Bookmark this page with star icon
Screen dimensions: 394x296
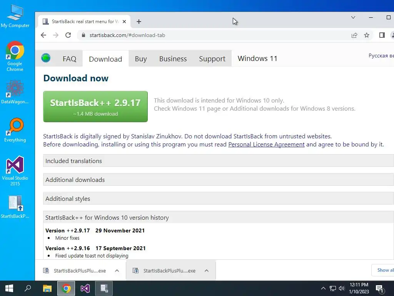367,35
